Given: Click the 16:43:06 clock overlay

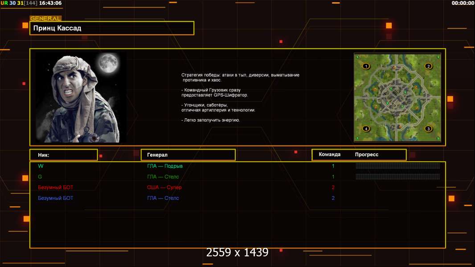Looking at the screenshot, I should pos(50,3).
